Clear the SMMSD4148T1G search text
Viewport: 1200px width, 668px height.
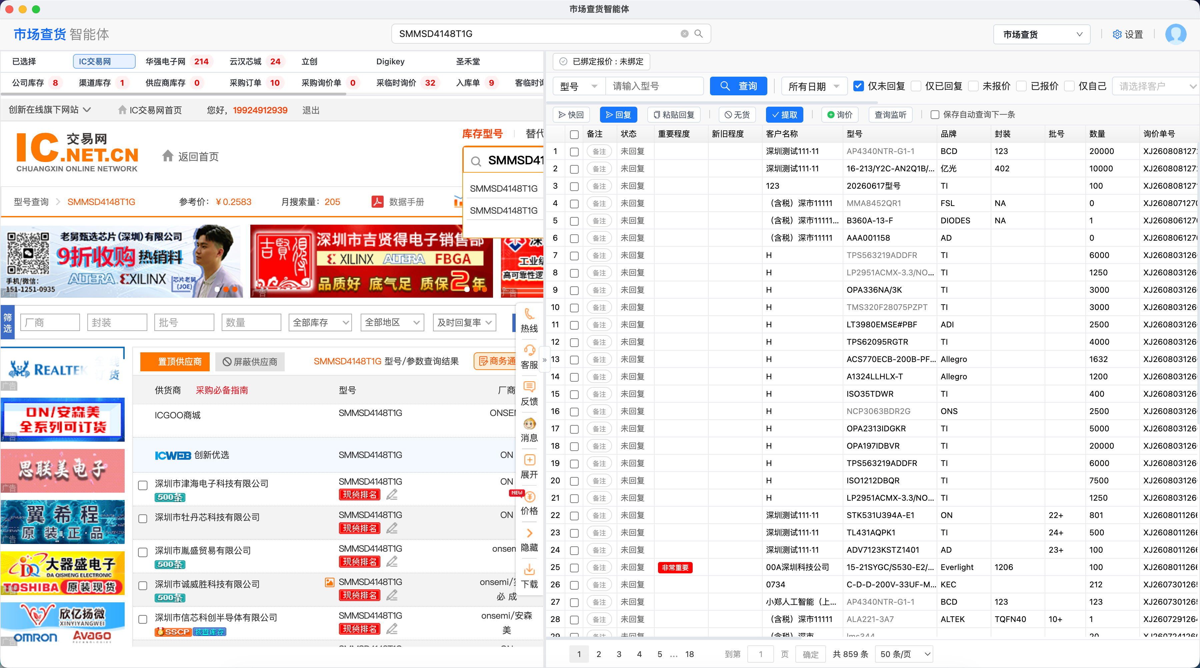pos(684,34)
